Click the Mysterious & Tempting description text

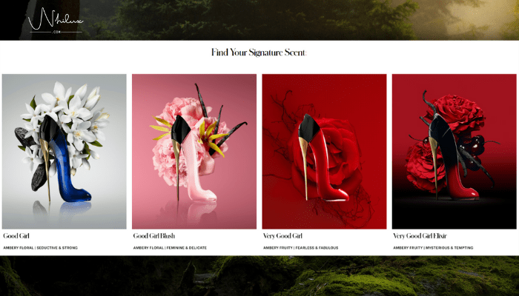tap(449, 248)
